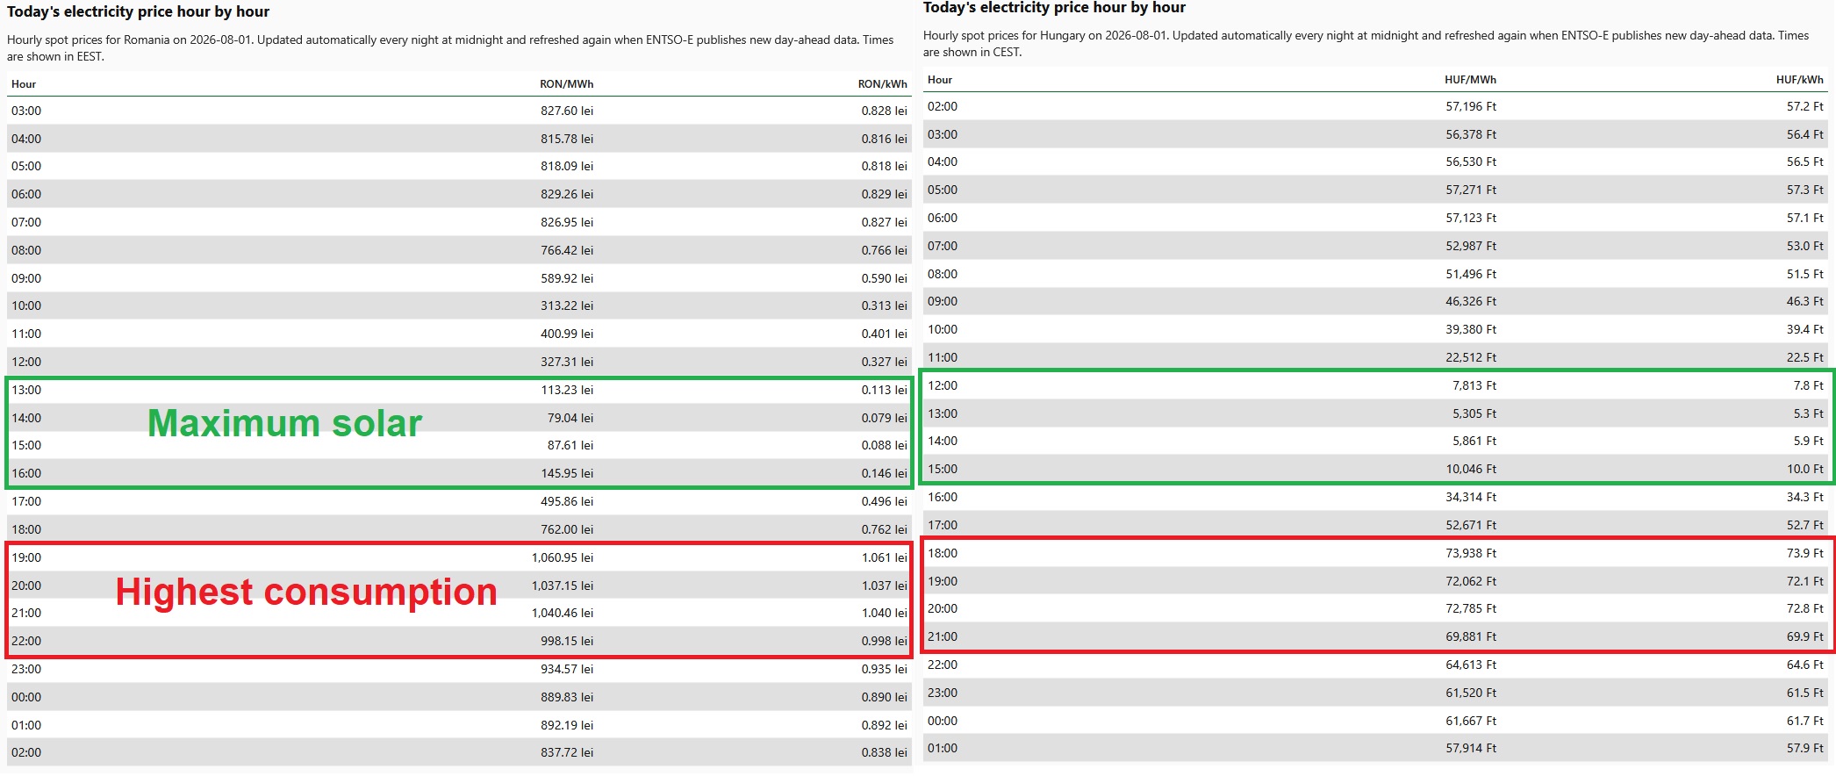Select the 837.72 lei cell
1836x776 pixels.
click(567, 752)
